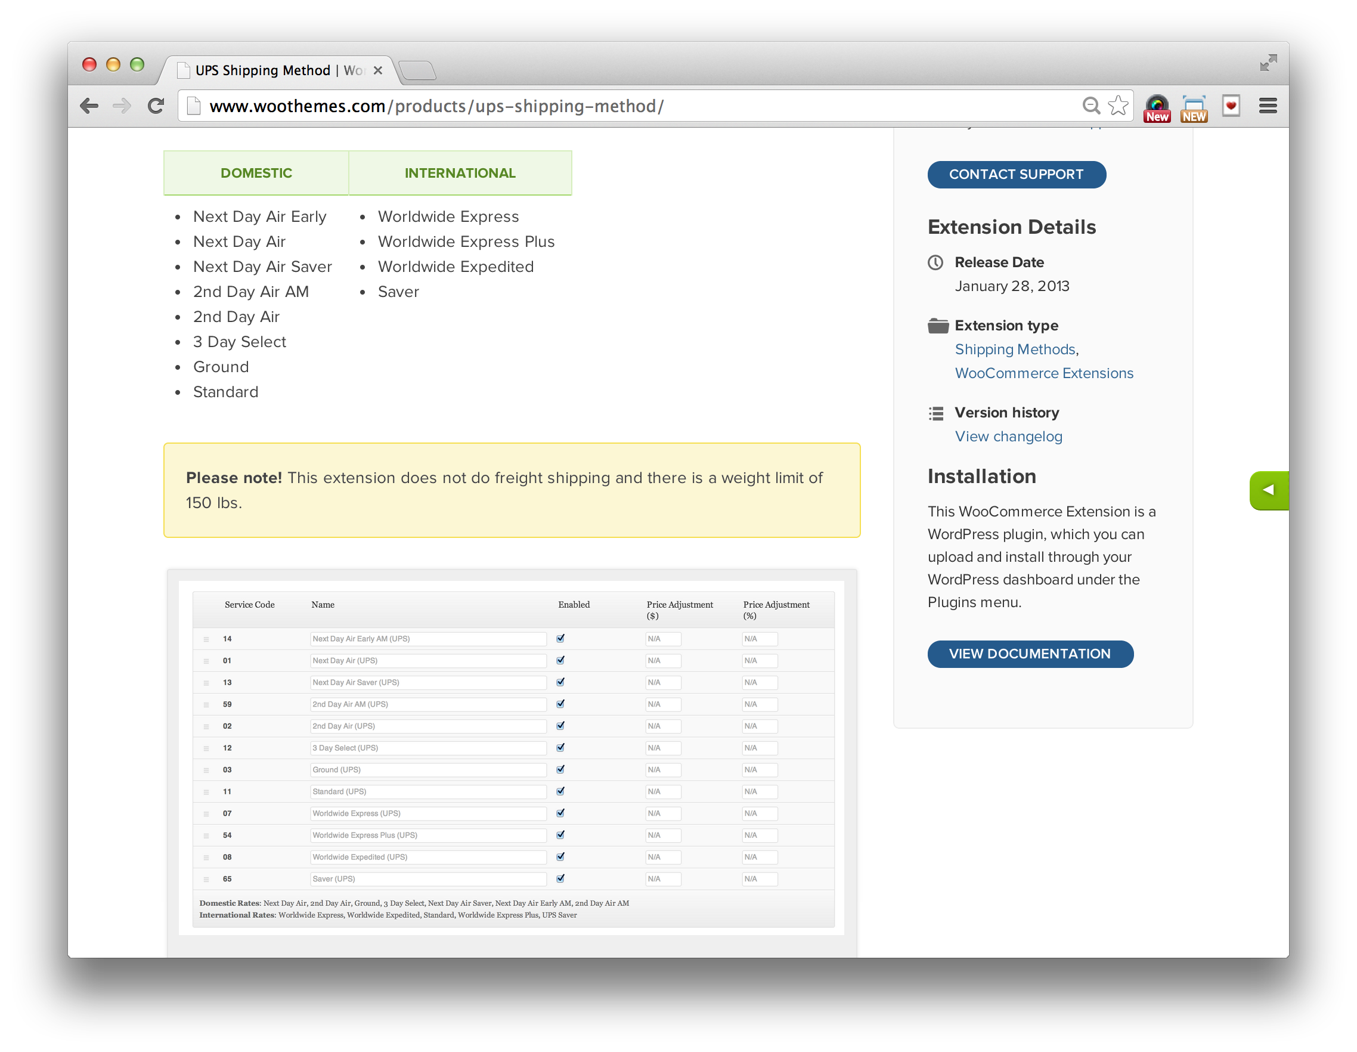
Task: Click the Installation heading
Action: pyautogui.click(x=982, y=477)
